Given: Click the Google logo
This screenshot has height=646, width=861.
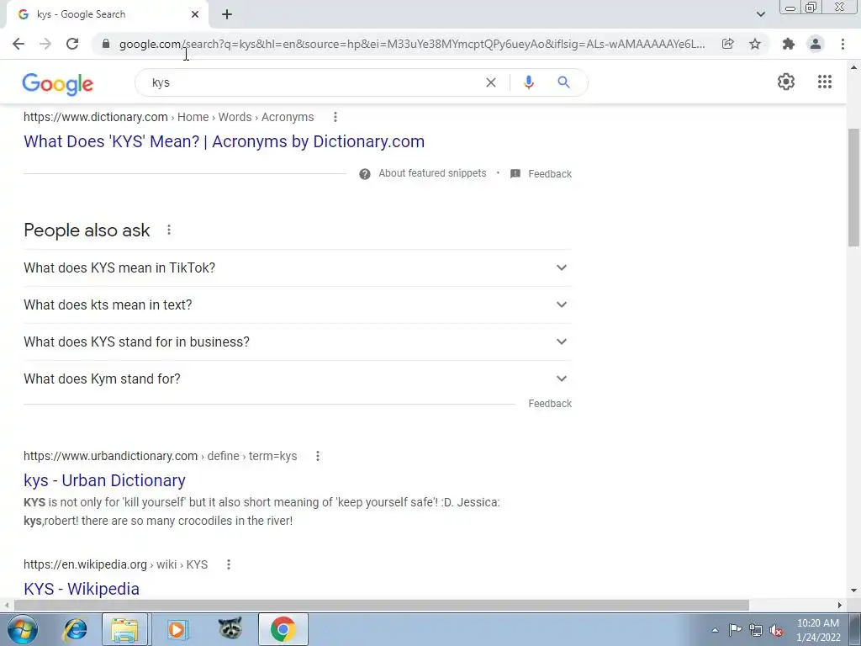Looking at the screenshot, I should 58,83.
